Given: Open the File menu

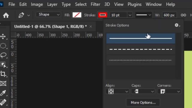Looking at the screenshot, I should 12,4.
